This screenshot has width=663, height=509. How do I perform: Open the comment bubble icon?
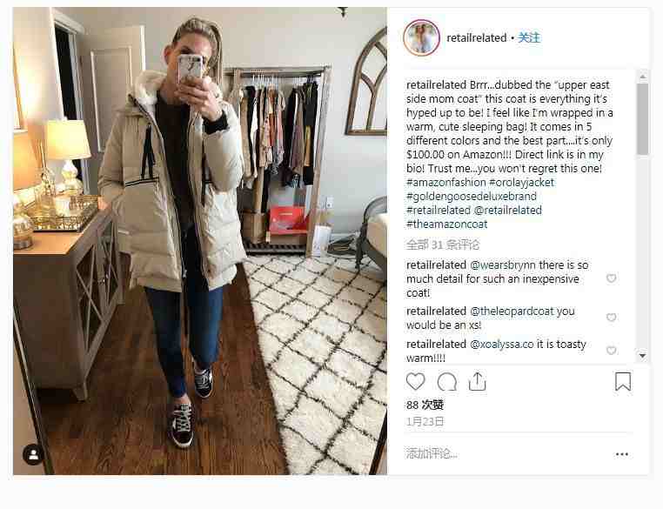pos(447,382)
